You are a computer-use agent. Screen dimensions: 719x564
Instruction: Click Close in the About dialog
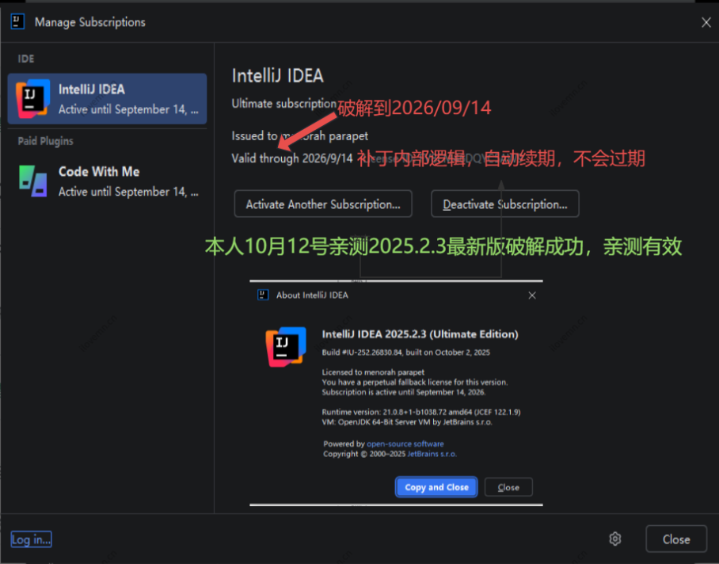coord(508,486)
